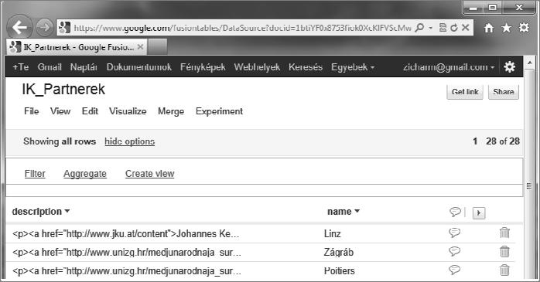540x282 pixels.
Task: Open Dokumentumok in the Google bar
Action: [138, 67]
